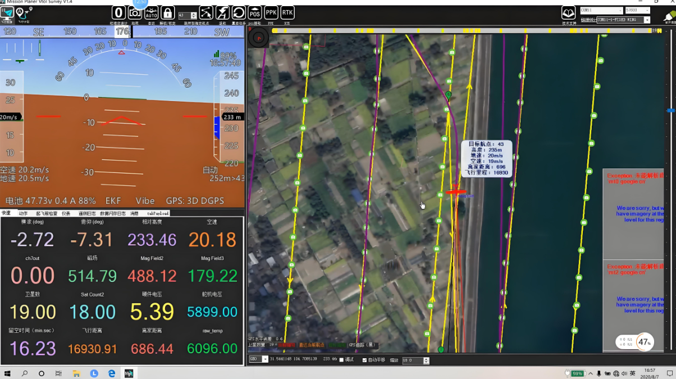Open the GEO coordinate format dropdown
676x379 pixels.
click(x=265, y=359)
